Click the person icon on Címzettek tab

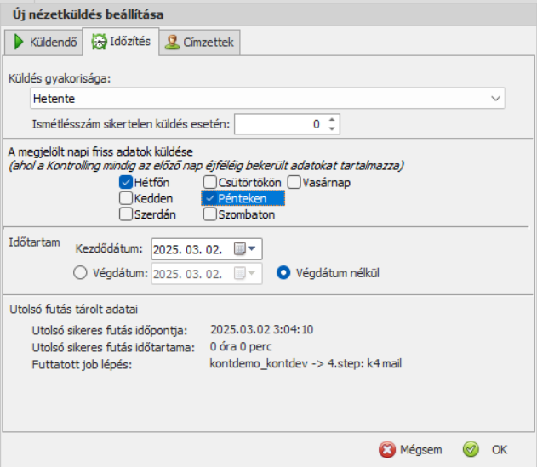tap(173, 41)
